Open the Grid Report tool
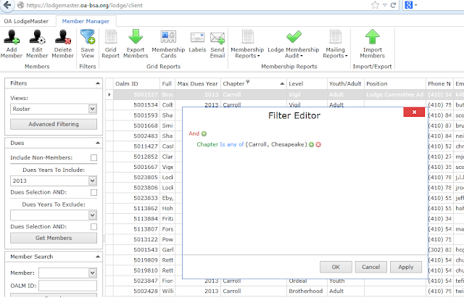The height and width of the screenshot is (298, 464). [x=111, y=37]
